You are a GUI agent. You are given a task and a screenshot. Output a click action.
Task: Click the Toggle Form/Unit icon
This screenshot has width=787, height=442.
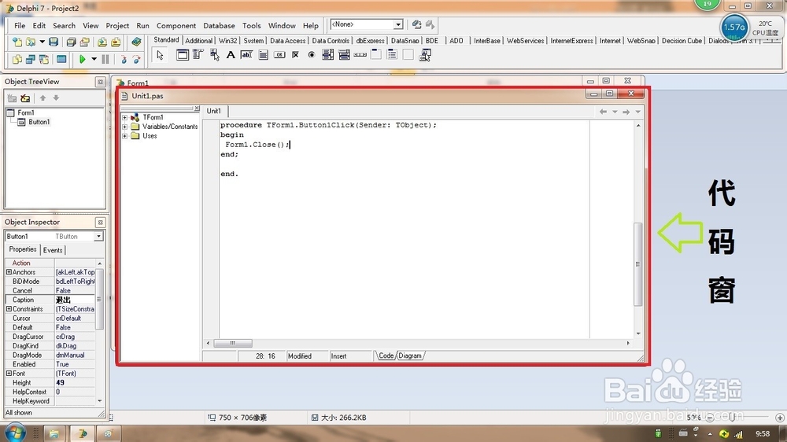click(44, 59)
